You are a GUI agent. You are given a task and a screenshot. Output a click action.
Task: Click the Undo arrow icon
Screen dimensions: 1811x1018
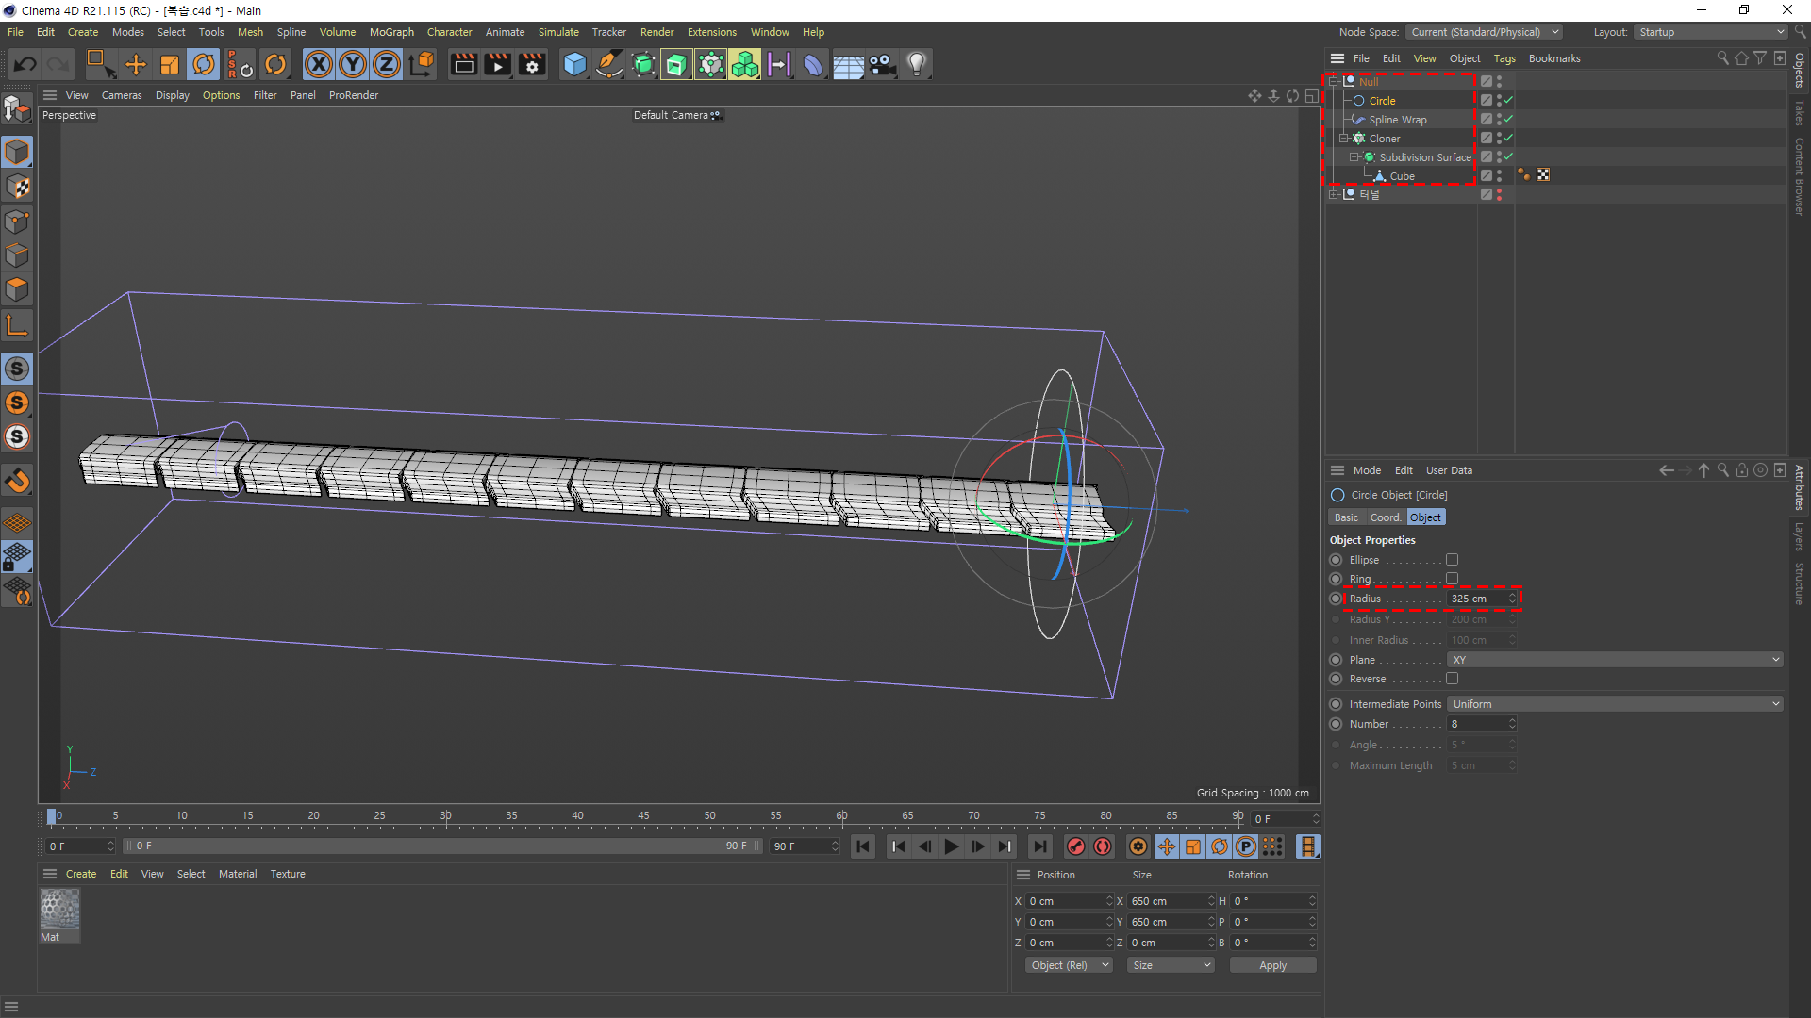click(25, 64)
